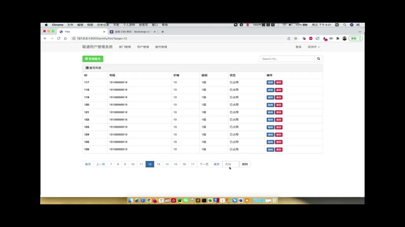Open the 编辑 menu in the menu bar
The width and height of the screenshot is (405, 227).
click(80, 25)
